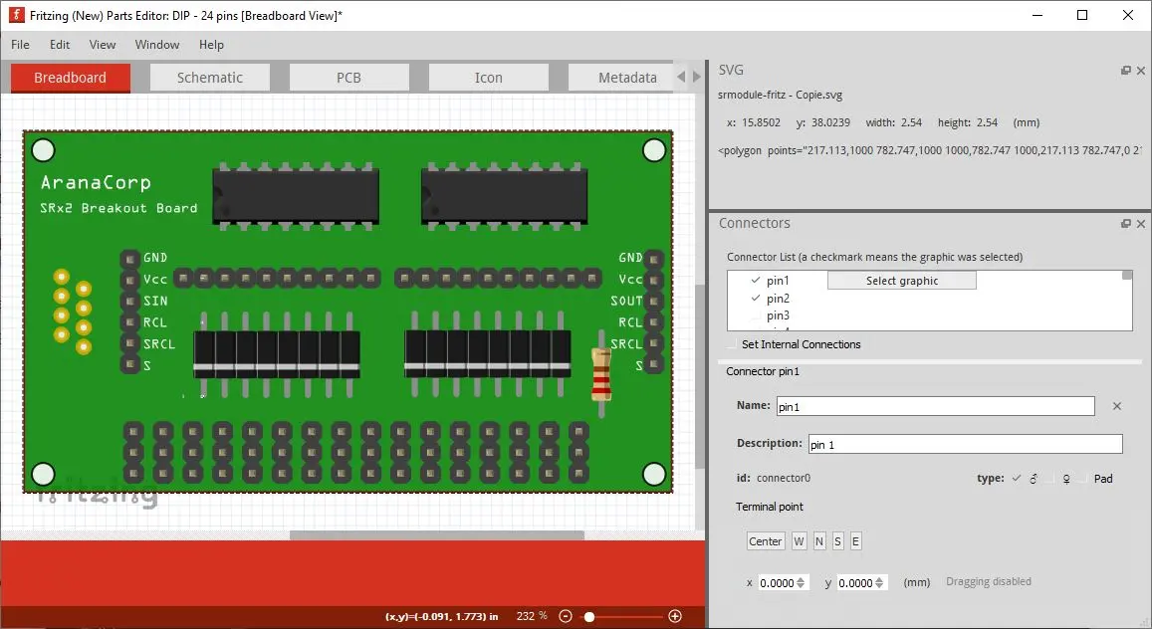This screenshot has height=629, width=1152.
Task: Click the Center terminal point button
Action: point(765,541)
